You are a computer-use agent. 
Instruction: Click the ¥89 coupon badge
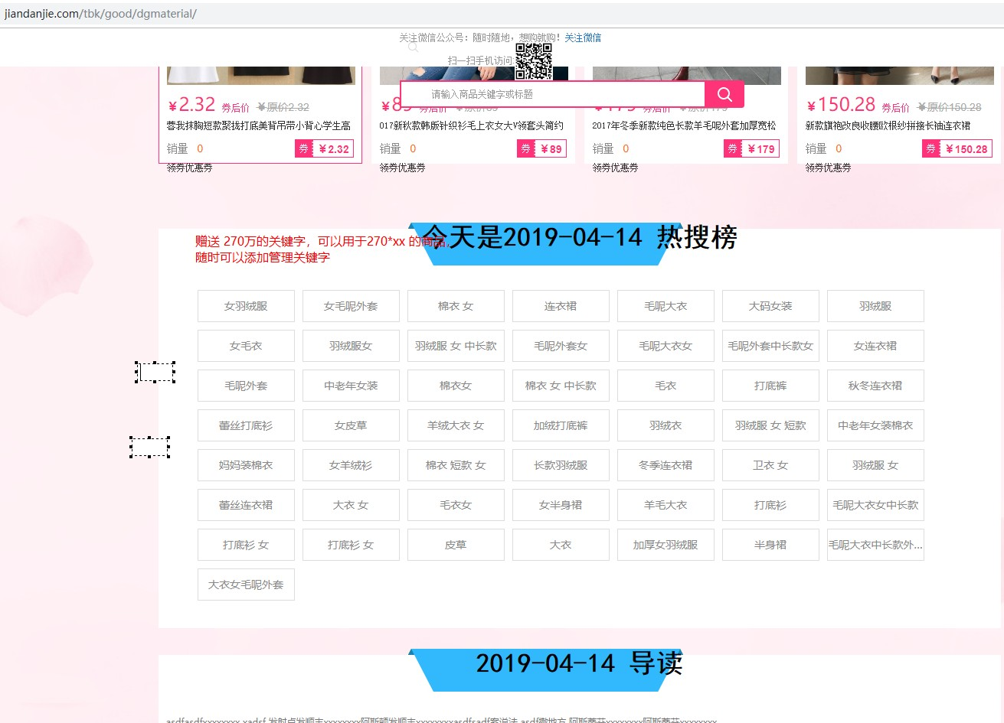[x=541, y=149]
